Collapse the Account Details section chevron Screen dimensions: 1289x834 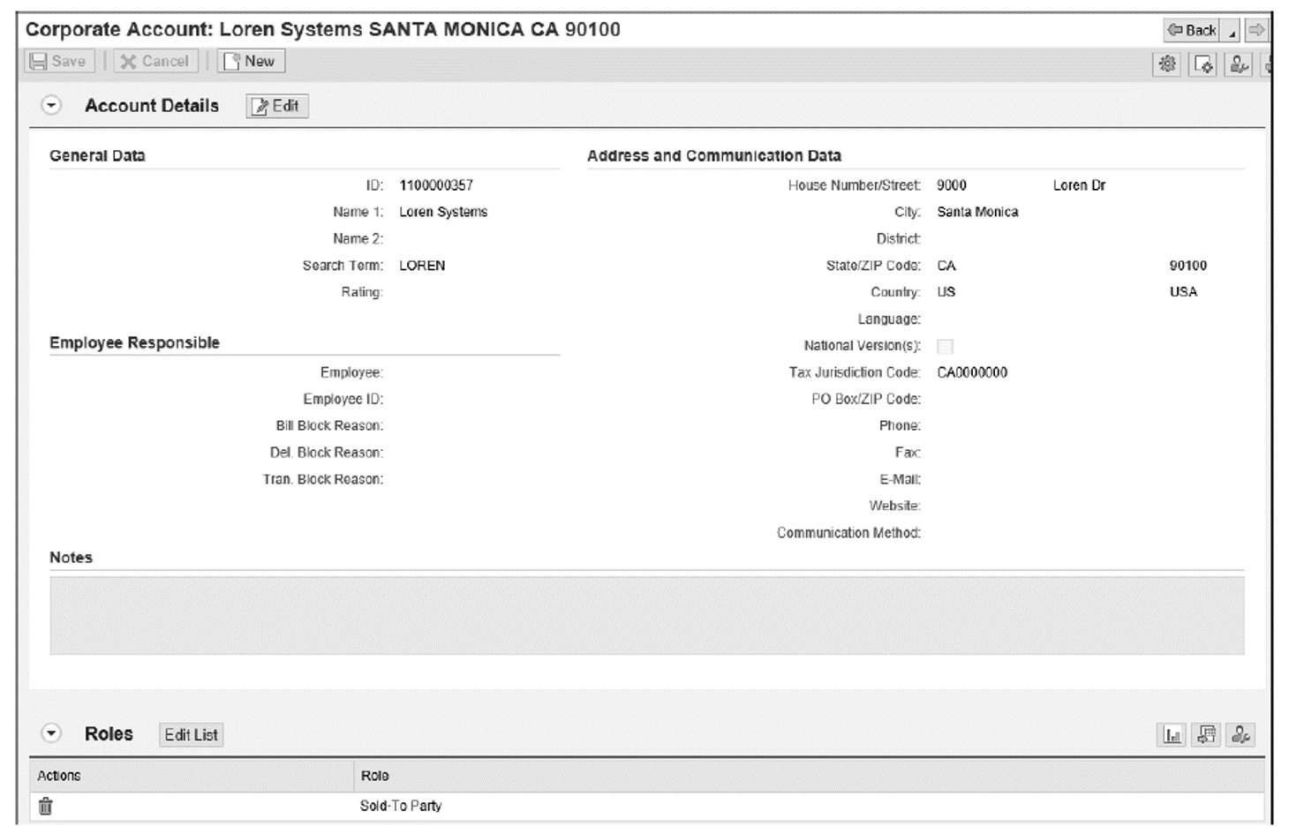[50, 105]
